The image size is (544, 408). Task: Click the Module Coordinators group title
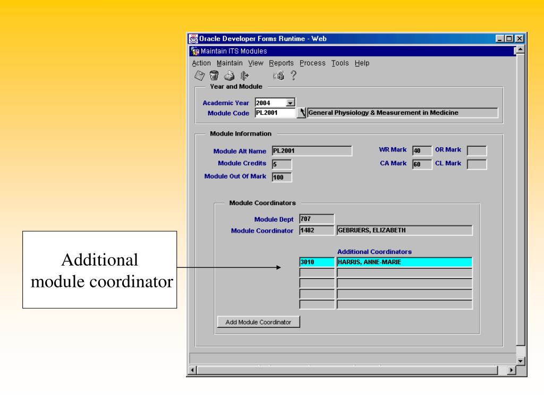point(262,203)
